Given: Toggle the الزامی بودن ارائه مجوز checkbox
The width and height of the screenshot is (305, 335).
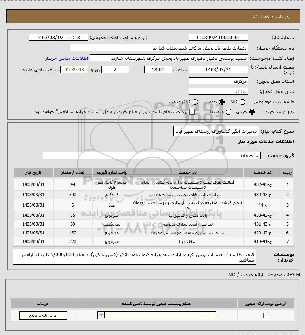Looking at the screenshot, I should point(266,316).
